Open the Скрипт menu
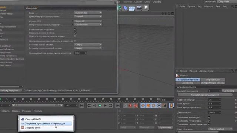This screenshot has height=133, width=237. 138,2
